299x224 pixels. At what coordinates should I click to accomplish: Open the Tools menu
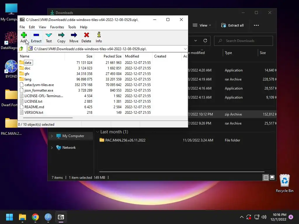click(72, 27)
